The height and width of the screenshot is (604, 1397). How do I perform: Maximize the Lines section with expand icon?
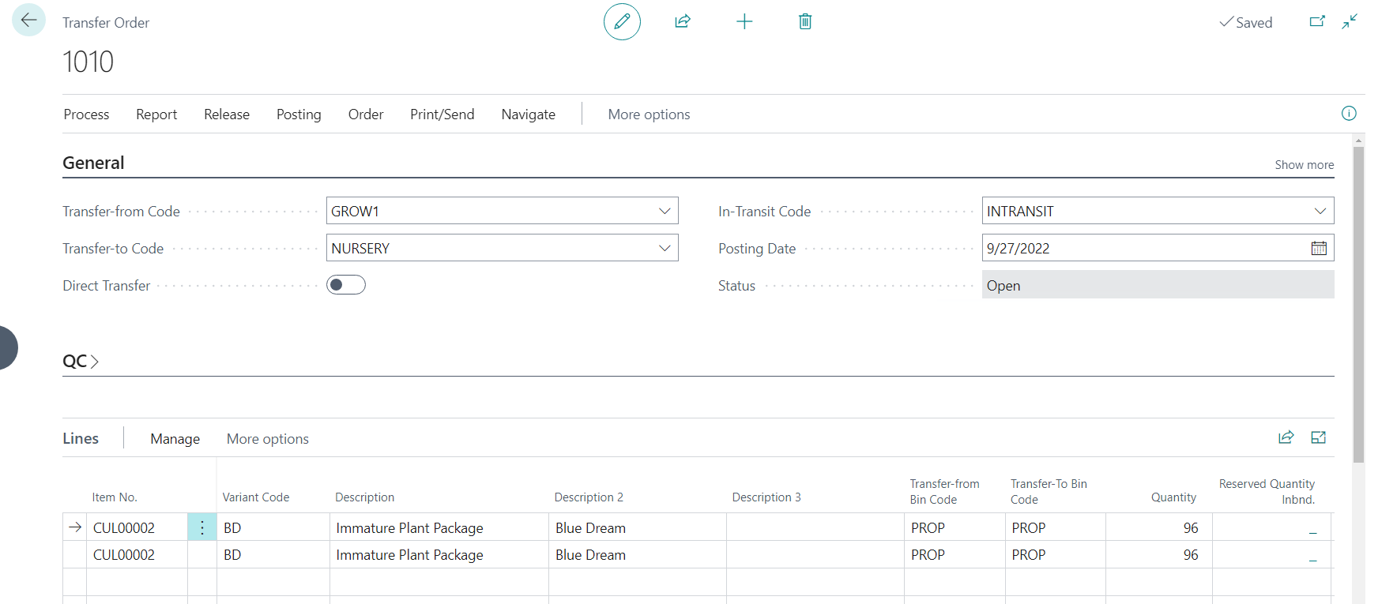[x=1318, y=437]
